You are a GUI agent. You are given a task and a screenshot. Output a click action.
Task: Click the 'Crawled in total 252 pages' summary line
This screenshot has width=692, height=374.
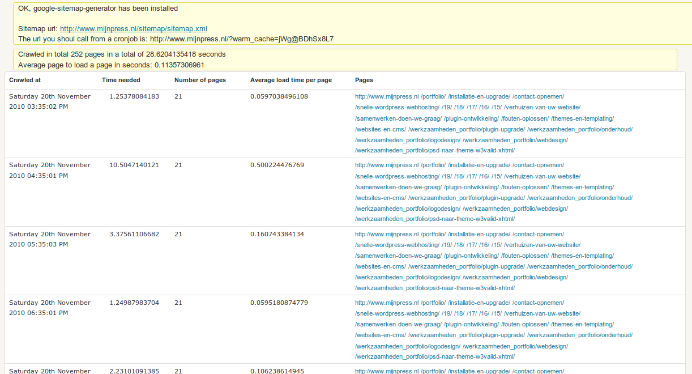coord(122,54)
